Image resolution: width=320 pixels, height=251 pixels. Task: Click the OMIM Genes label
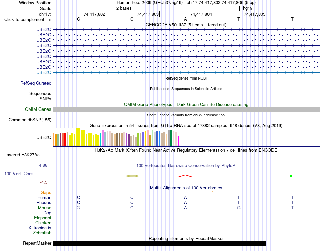(38, 109)
